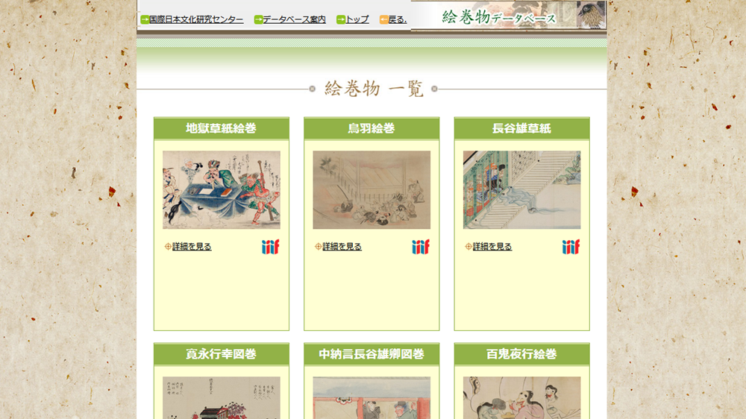
Task: Click green arrow icon beside トップ
Action: pos(341,19)
